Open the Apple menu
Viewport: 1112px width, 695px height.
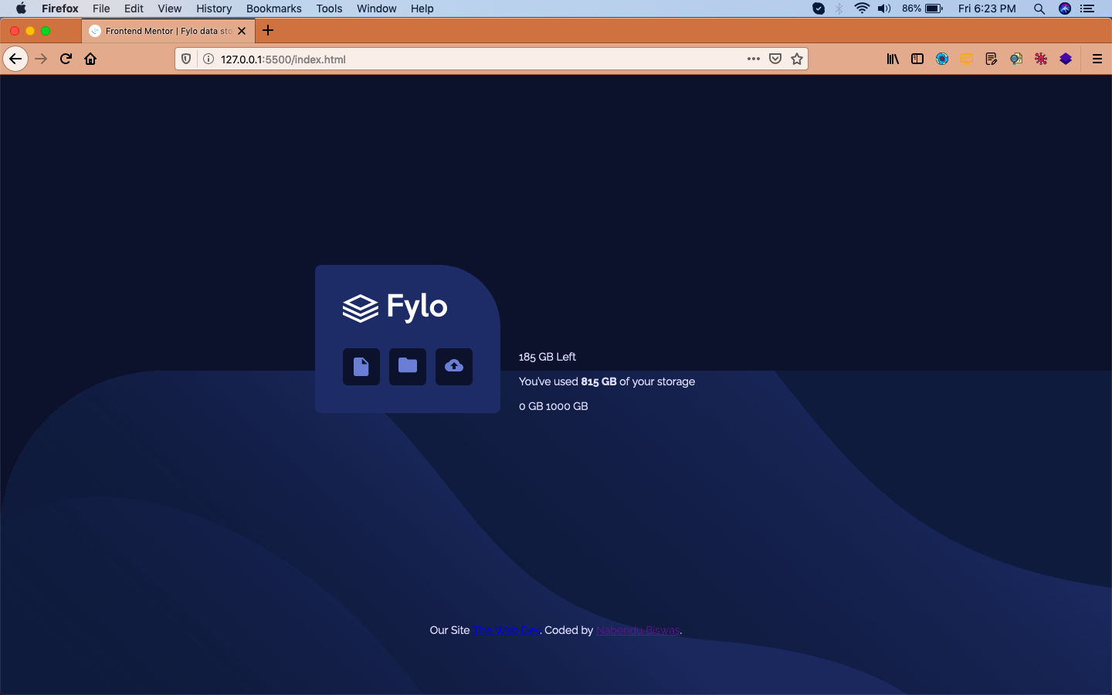point(21,8)
